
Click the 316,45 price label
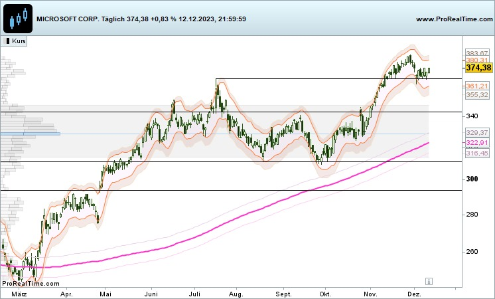coord(477,153)
